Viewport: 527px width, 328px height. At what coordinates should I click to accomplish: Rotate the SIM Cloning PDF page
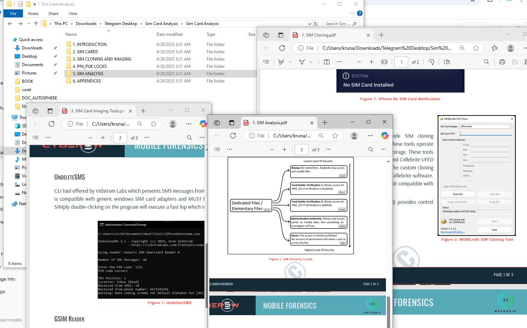point(431,62)
